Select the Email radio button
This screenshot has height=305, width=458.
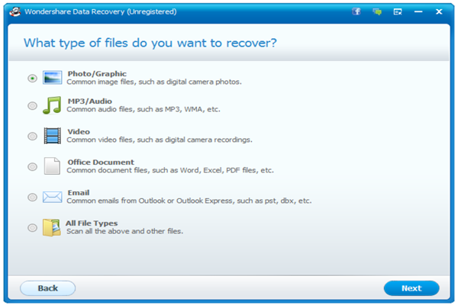click(32, 197)
